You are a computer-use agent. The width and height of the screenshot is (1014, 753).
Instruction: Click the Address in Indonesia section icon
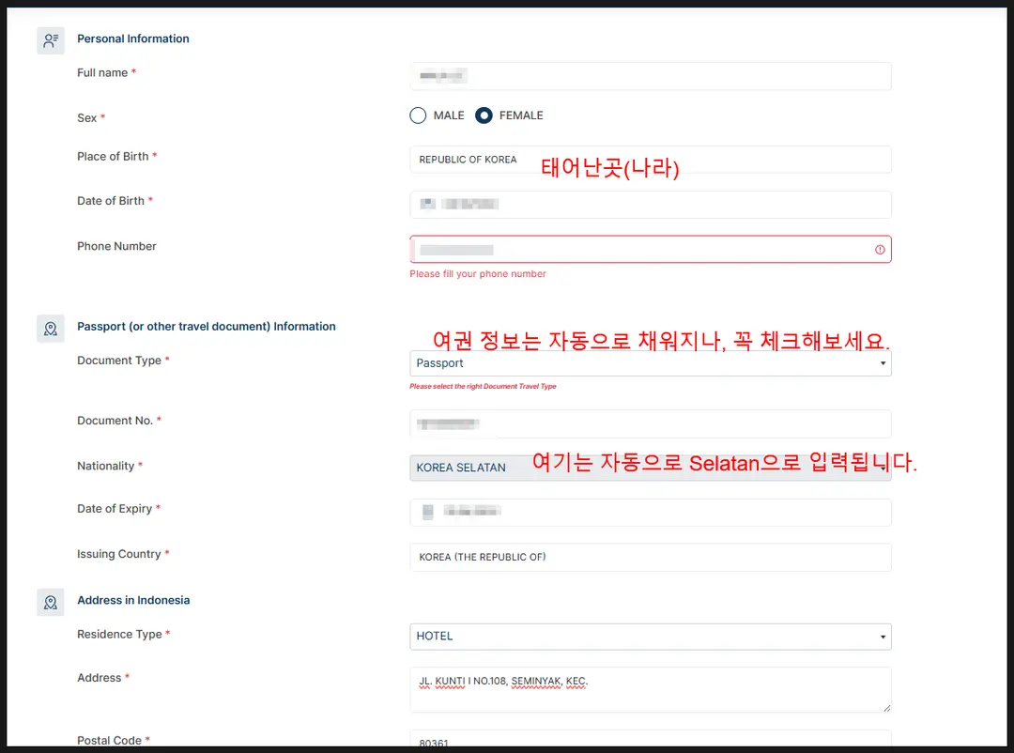[51, 602]
